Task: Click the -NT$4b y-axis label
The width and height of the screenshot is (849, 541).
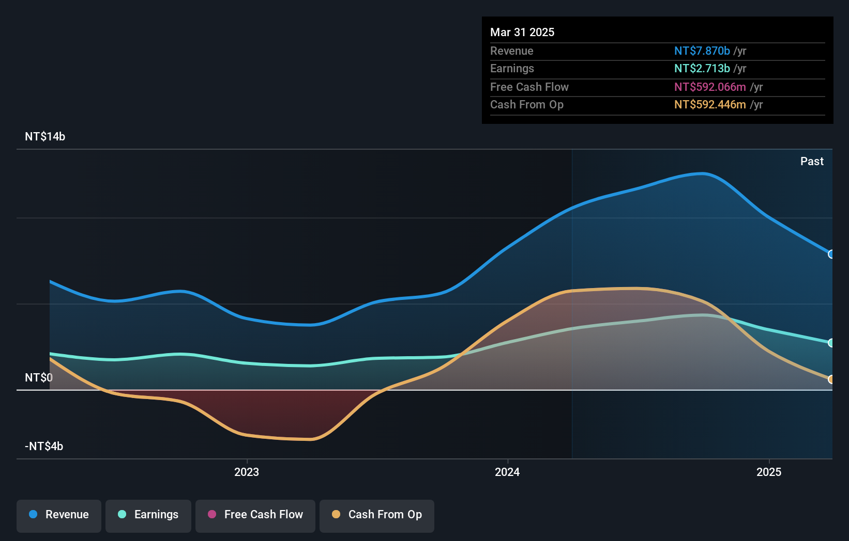Action: 44,446
